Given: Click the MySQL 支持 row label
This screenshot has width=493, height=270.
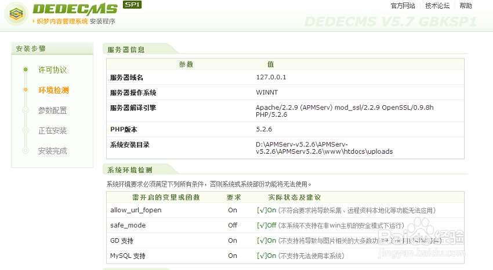Looking at the screenshot, I should coord(128,256).
